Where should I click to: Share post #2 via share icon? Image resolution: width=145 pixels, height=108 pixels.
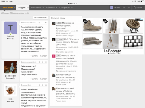[x=39, y=62]
